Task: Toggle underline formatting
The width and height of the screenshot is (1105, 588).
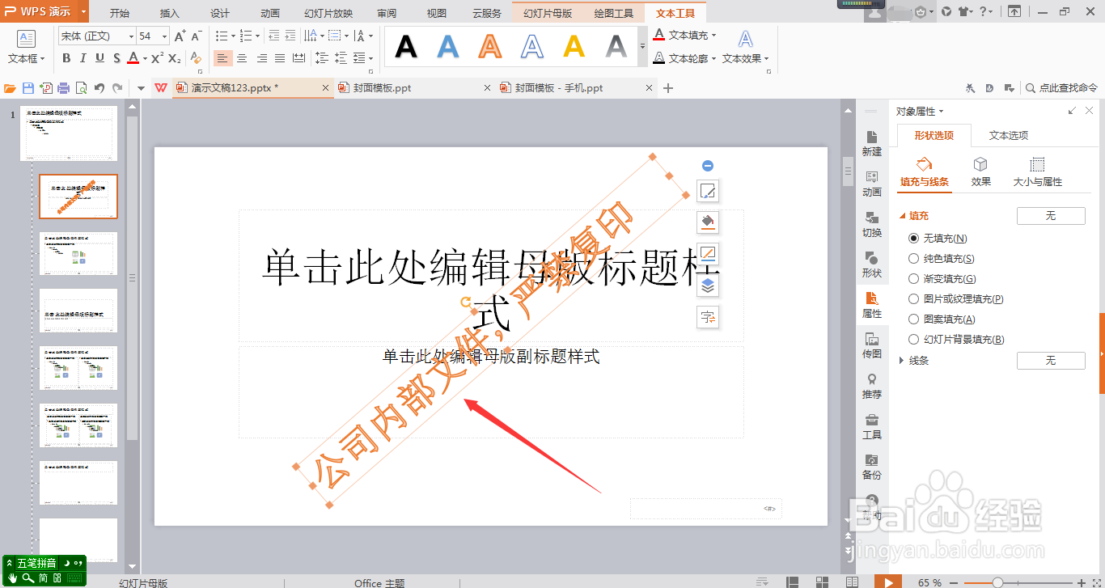Action: (x=99, y=58)
